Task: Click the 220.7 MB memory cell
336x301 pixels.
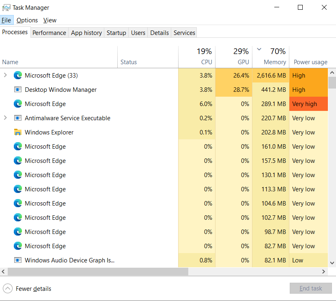Action: 271,118
